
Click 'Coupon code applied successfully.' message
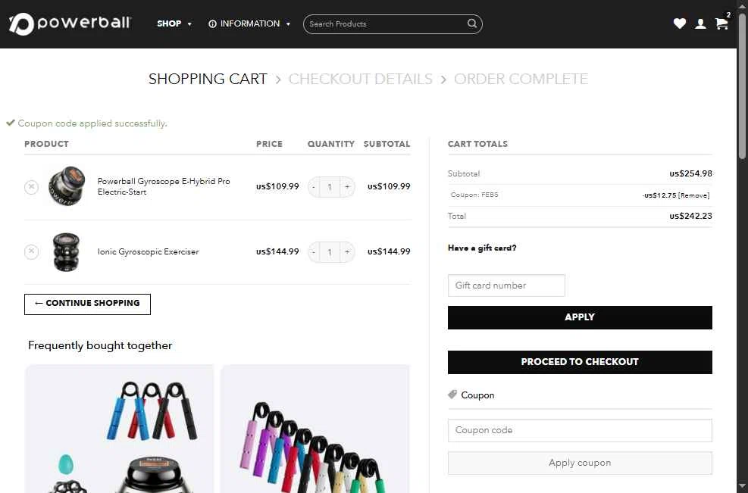[x=92, y=123]
